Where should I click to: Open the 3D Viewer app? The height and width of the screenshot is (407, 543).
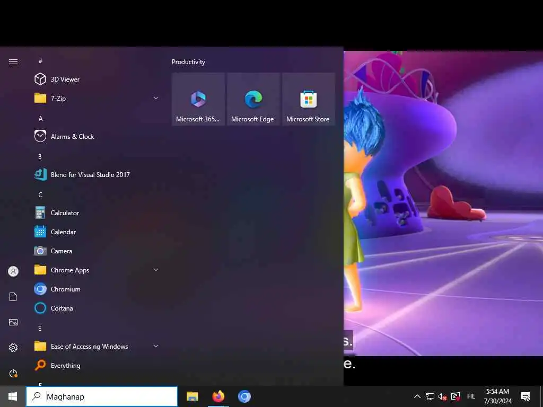(x=97, y=79)
